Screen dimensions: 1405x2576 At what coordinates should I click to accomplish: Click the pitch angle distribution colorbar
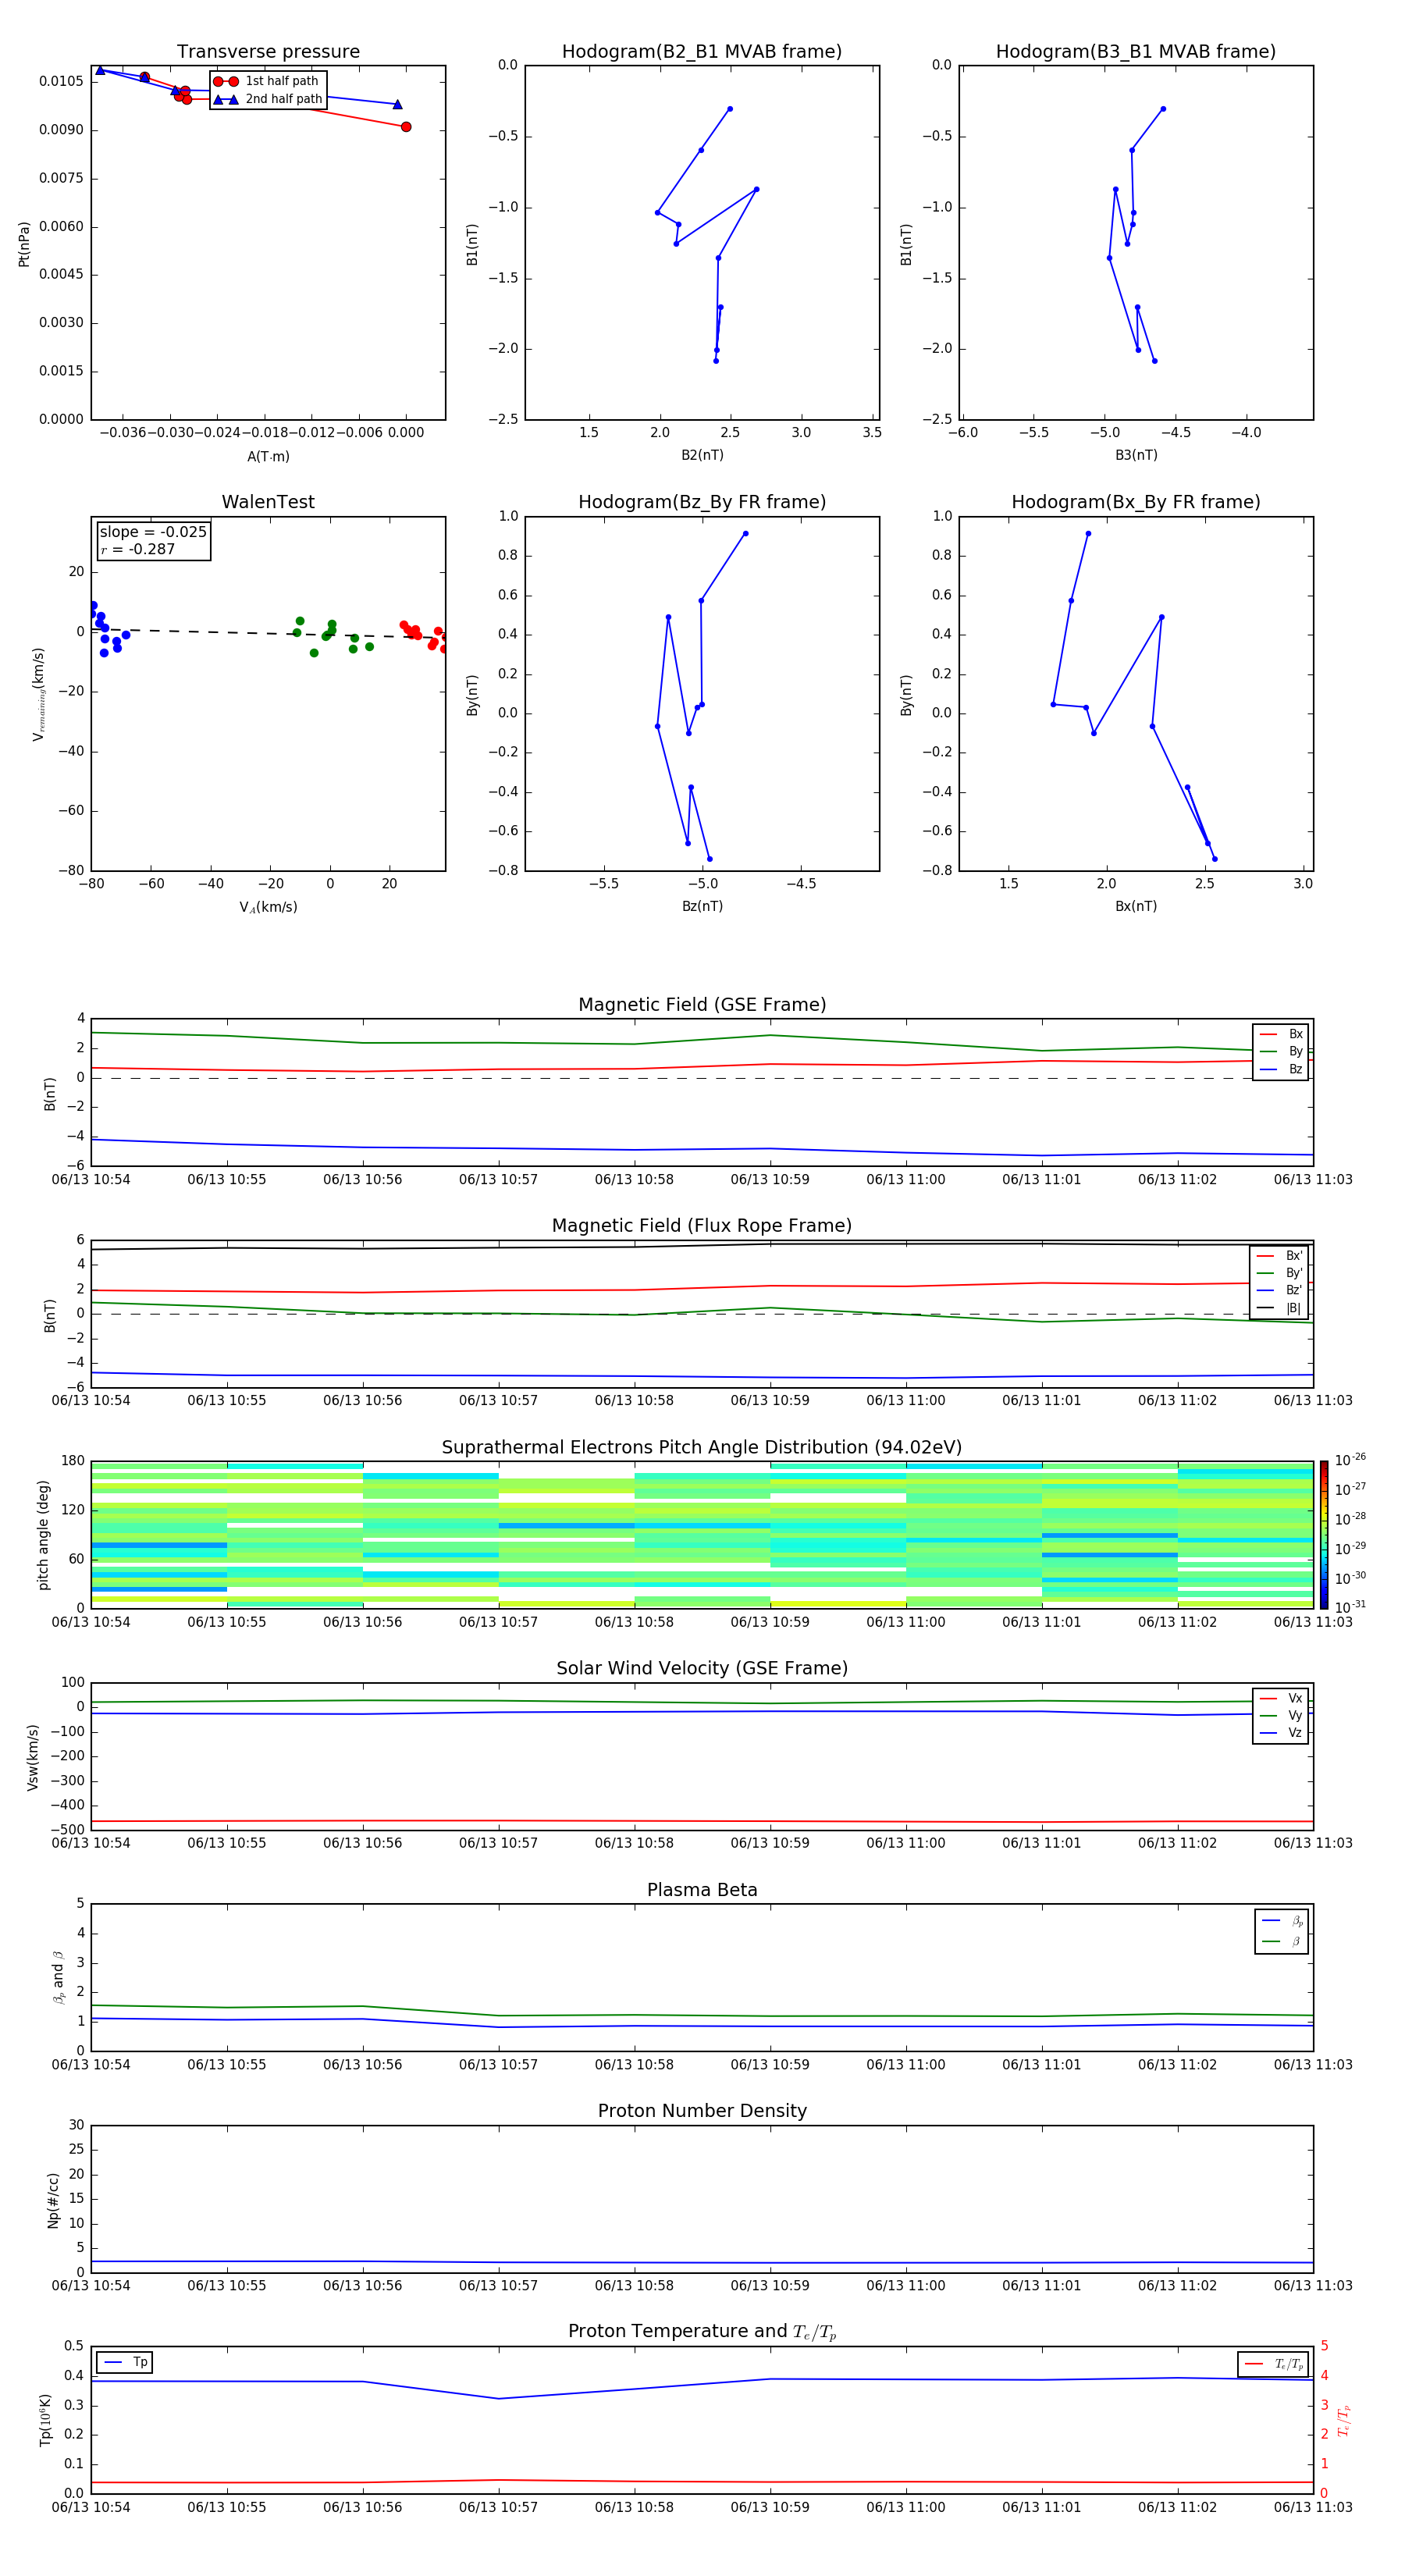pyautogui.click(x=1324, y=1534)
